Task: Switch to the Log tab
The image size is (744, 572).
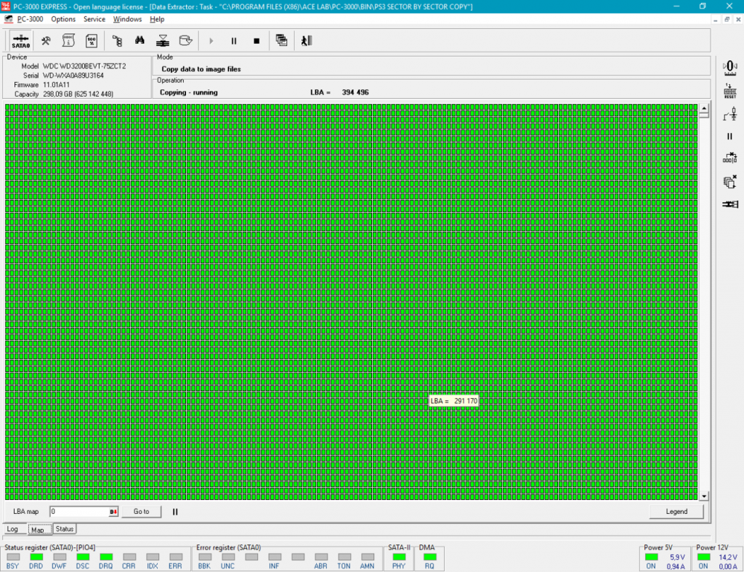Action: pos(12,529)
